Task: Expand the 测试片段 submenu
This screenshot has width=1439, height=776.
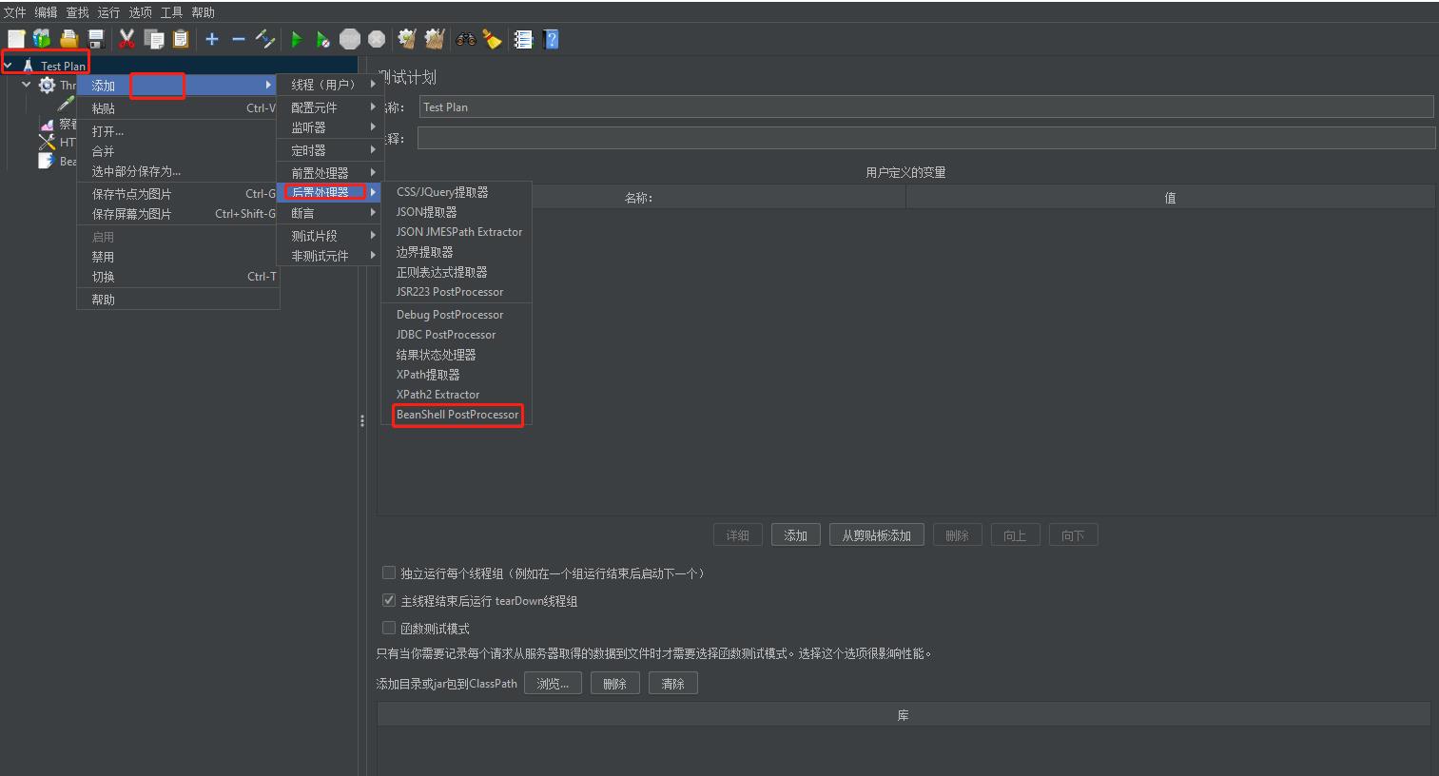Action: (328, 236)
